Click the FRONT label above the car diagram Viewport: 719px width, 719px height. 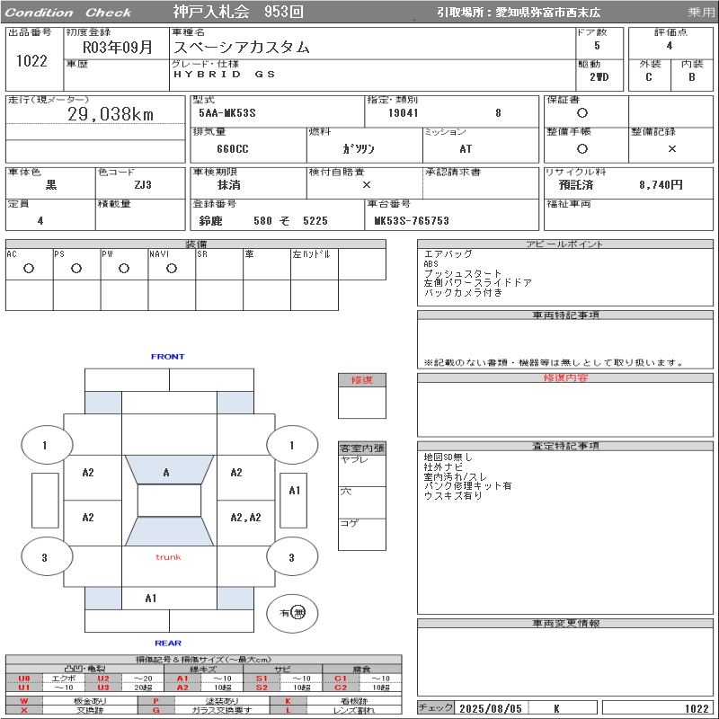tap(168, 356)
